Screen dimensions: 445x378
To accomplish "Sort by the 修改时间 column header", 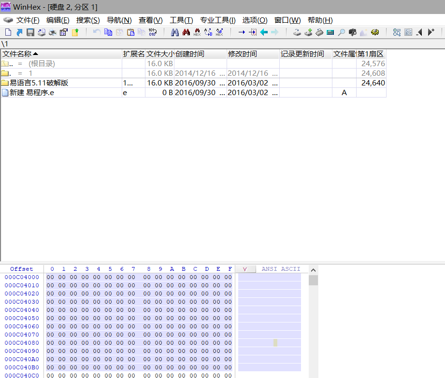I will pos(253,54).
